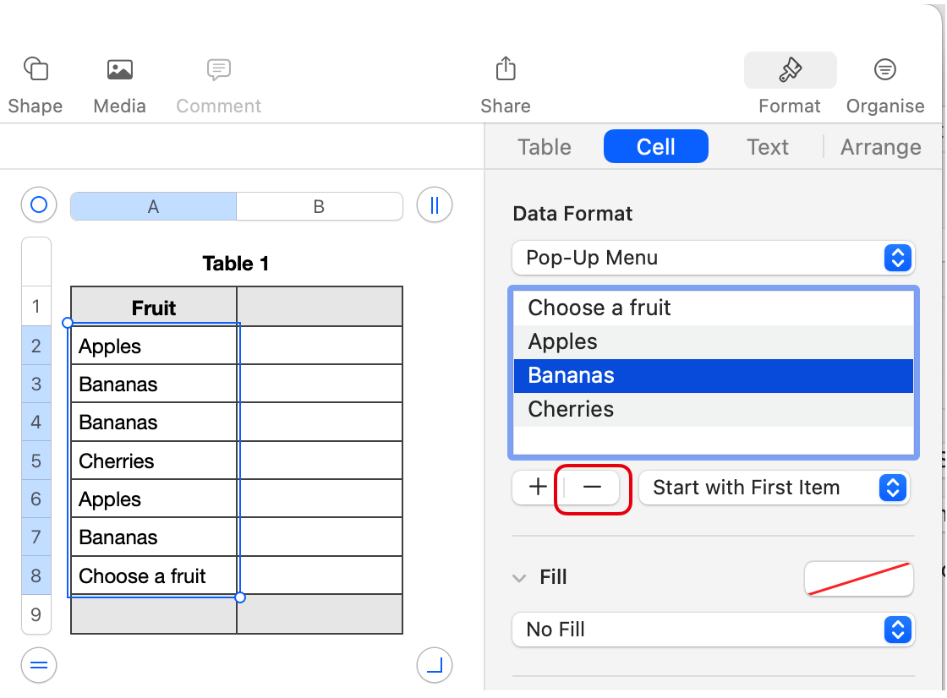Click the Shape toolbar icon
Viewport: 947px width, 698px height.
coord(36,69)
